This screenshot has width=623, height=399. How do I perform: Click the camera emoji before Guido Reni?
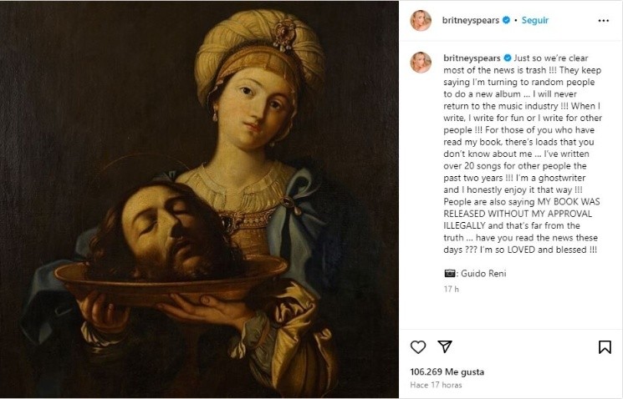pyautogui.click(x=448, y=273)
